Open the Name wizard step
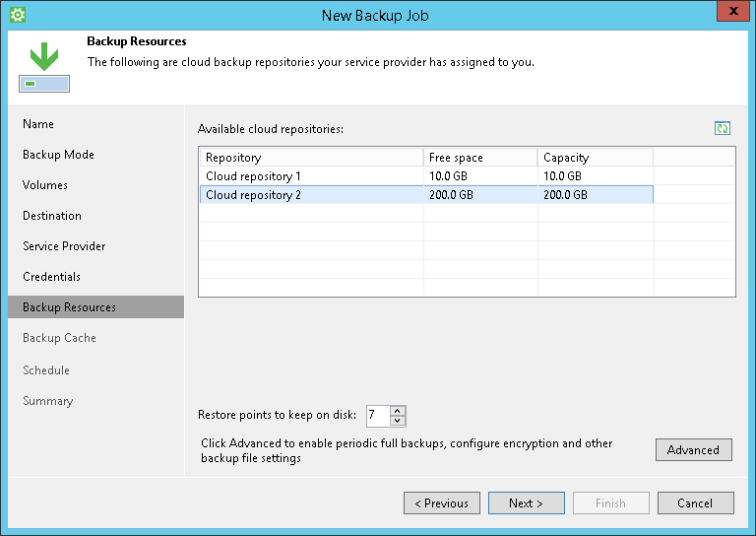The image size is (756, 536). 38,124
